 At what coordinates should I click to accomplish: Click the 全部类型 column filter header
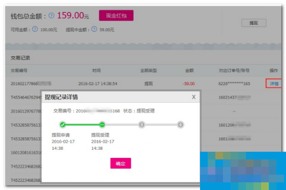point(148,70)
